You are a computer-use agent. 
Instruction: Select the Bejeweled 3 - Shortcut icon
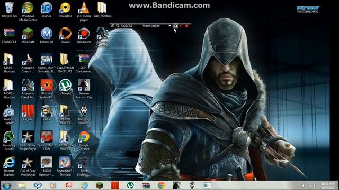(65, 166)
